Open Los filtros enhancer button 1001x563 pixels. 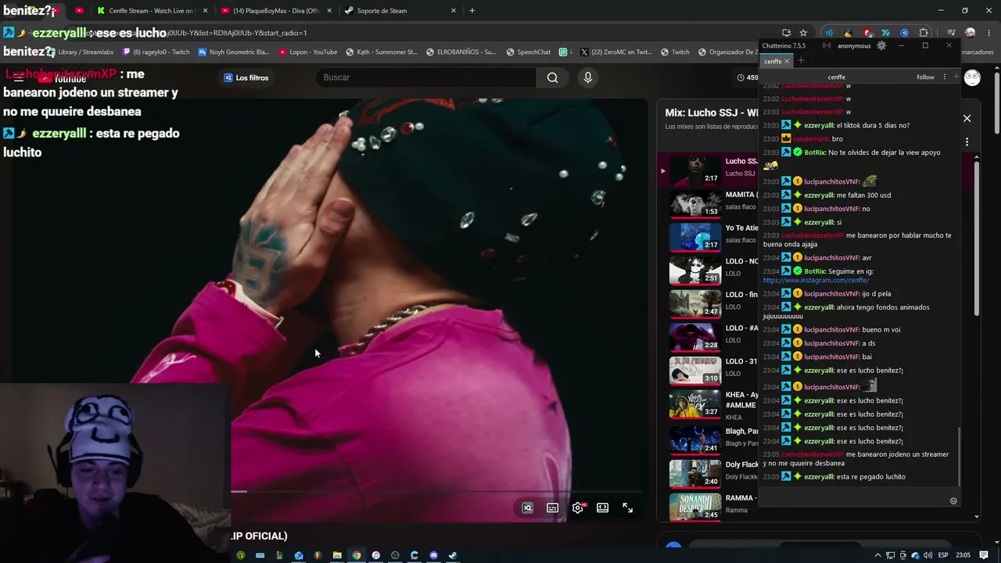click(x=246, y=77)
